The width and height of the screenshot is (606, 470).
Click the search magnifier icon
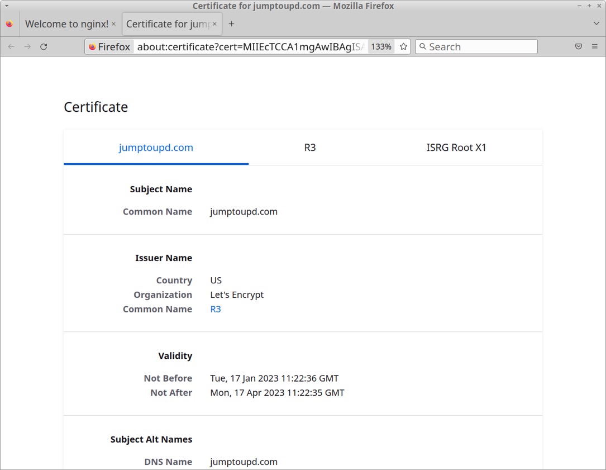pos(423,47)
